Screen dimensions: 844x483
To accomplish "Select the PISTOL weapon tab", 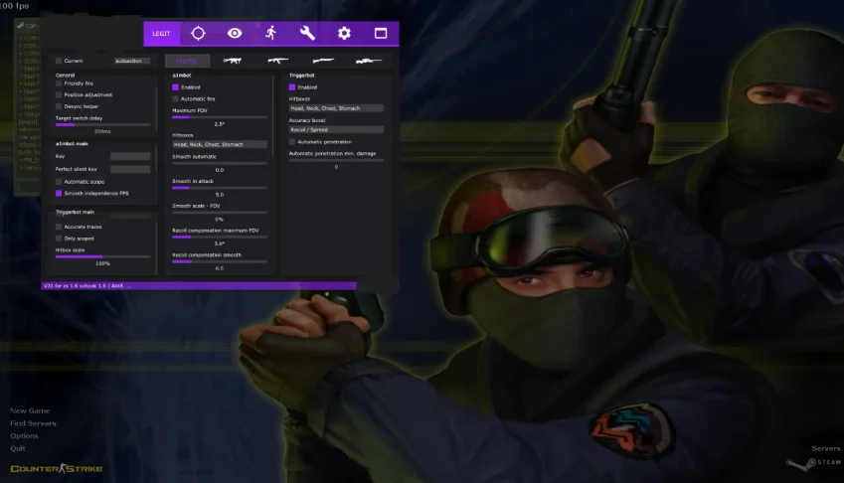I will tap(187, 61).
